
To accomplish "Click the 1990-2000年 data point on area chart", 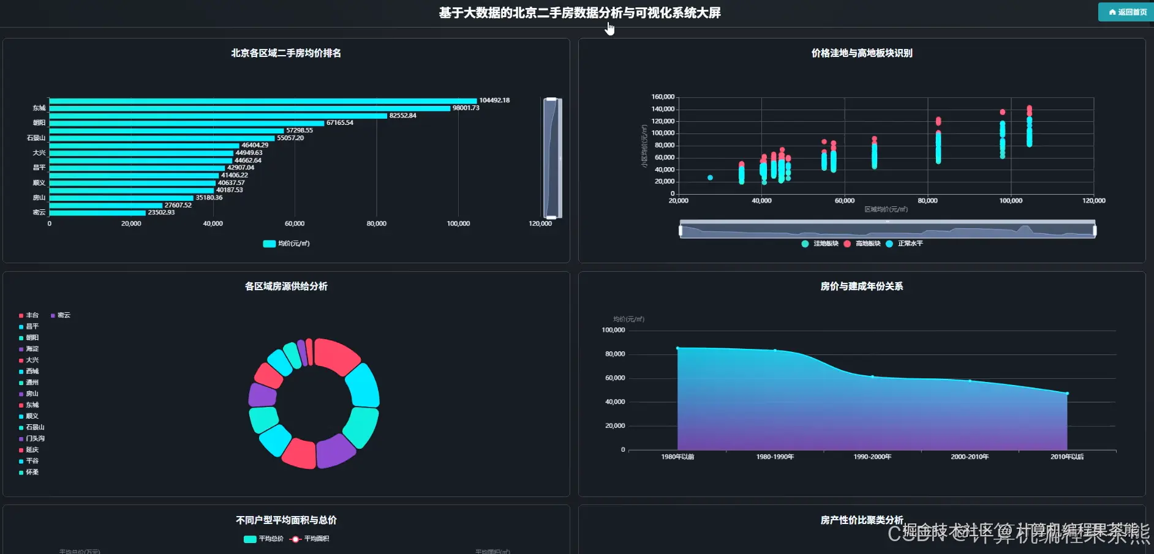I will tap(872, 376).
